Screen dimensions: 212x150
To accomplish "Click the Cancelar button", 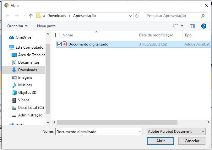I will click(192, 141).
